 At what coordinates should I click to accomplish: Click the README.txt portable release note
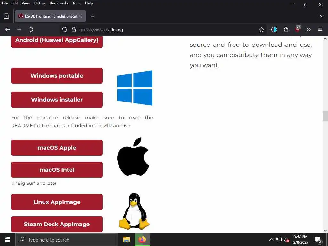(82, 121)
